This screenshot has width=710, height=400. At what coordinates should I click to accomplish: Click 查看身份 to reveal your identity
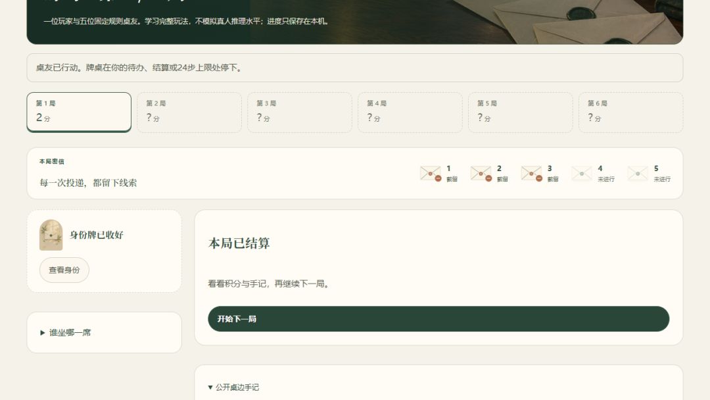pyautogui.click(x=64, y=270)
